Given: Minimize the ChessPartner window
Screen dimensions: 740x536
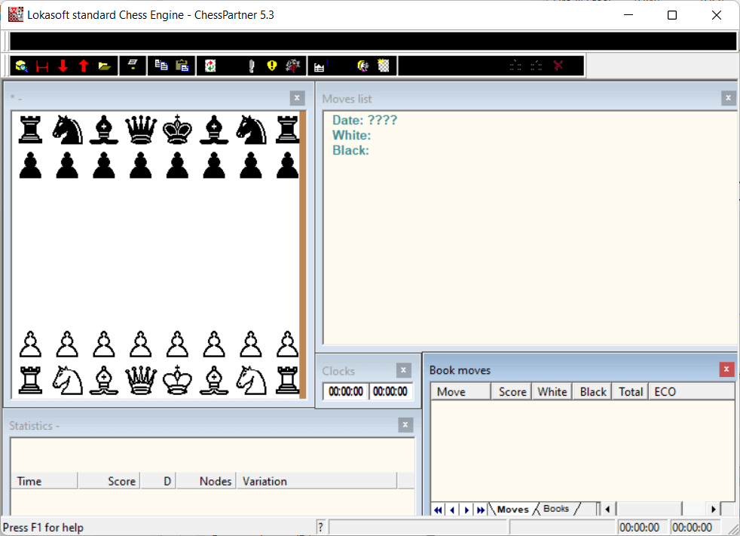Looking at the screenshot, I should click(628, 15).
